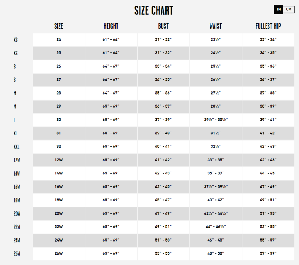Click the WAIST column header
The width and height of the screenshot is (299, 265).
click(216, 26)
